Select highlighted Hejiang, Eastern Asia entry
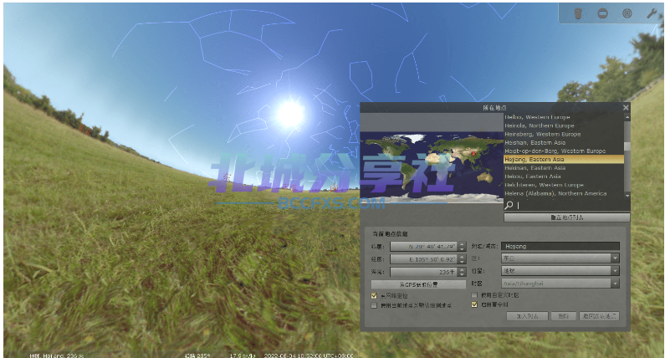The image size is (665, 358). (564, 160)
